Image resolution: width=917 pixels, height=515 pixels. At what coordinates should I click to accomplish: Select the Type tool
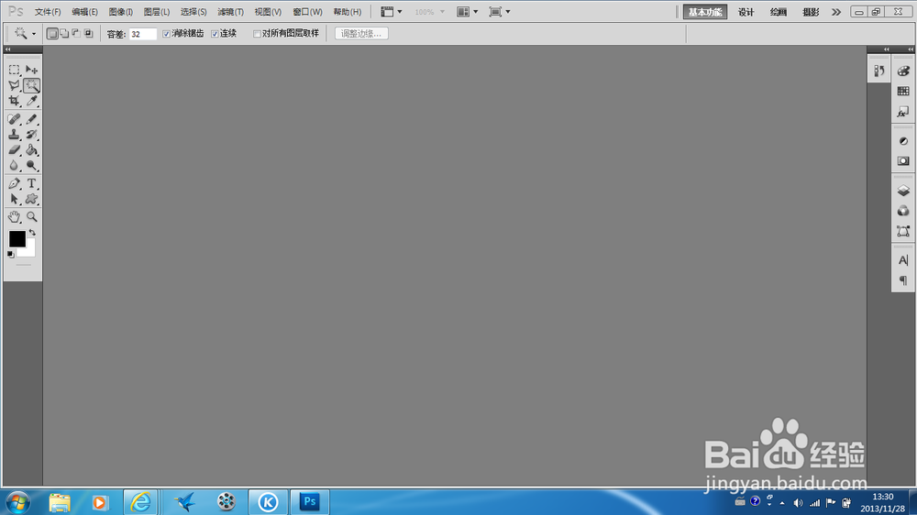pyautogui.click(x=31, y=183)
